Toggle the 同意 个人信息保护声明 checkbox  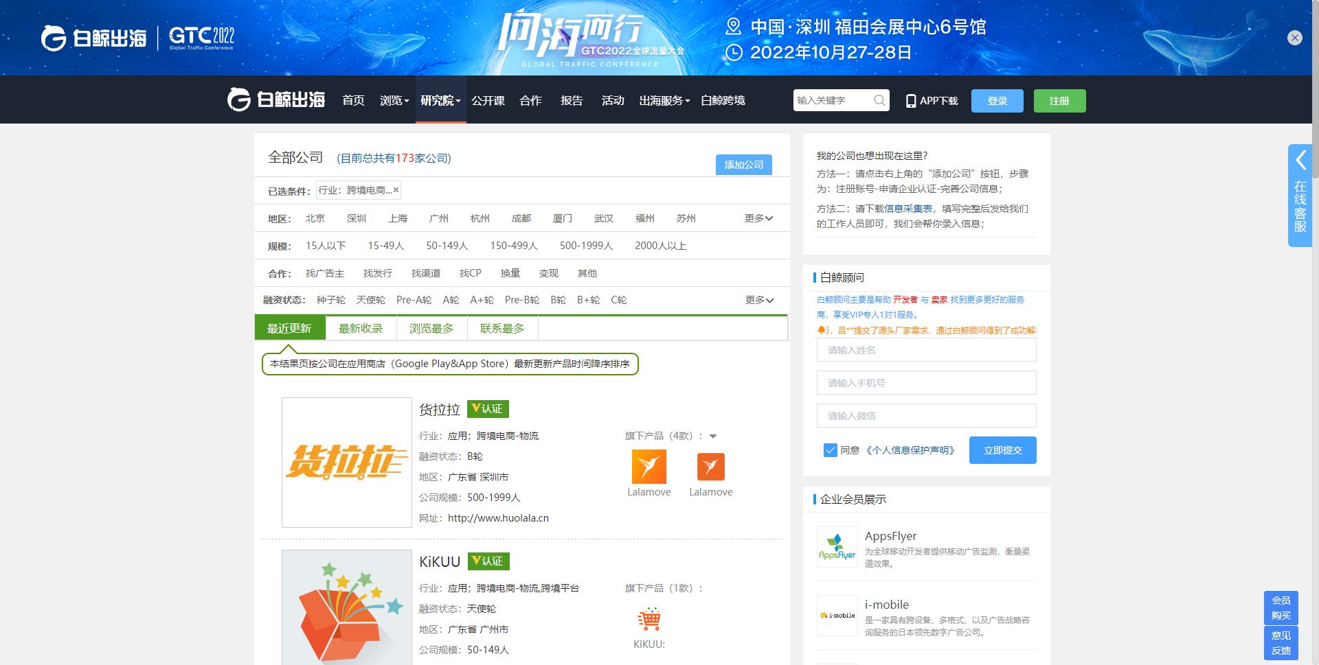830,450
